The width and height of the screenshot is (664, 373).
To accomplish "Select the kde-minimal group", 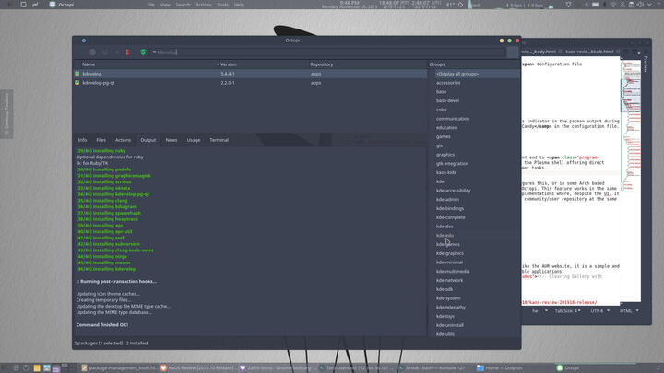I will (449, 262).
